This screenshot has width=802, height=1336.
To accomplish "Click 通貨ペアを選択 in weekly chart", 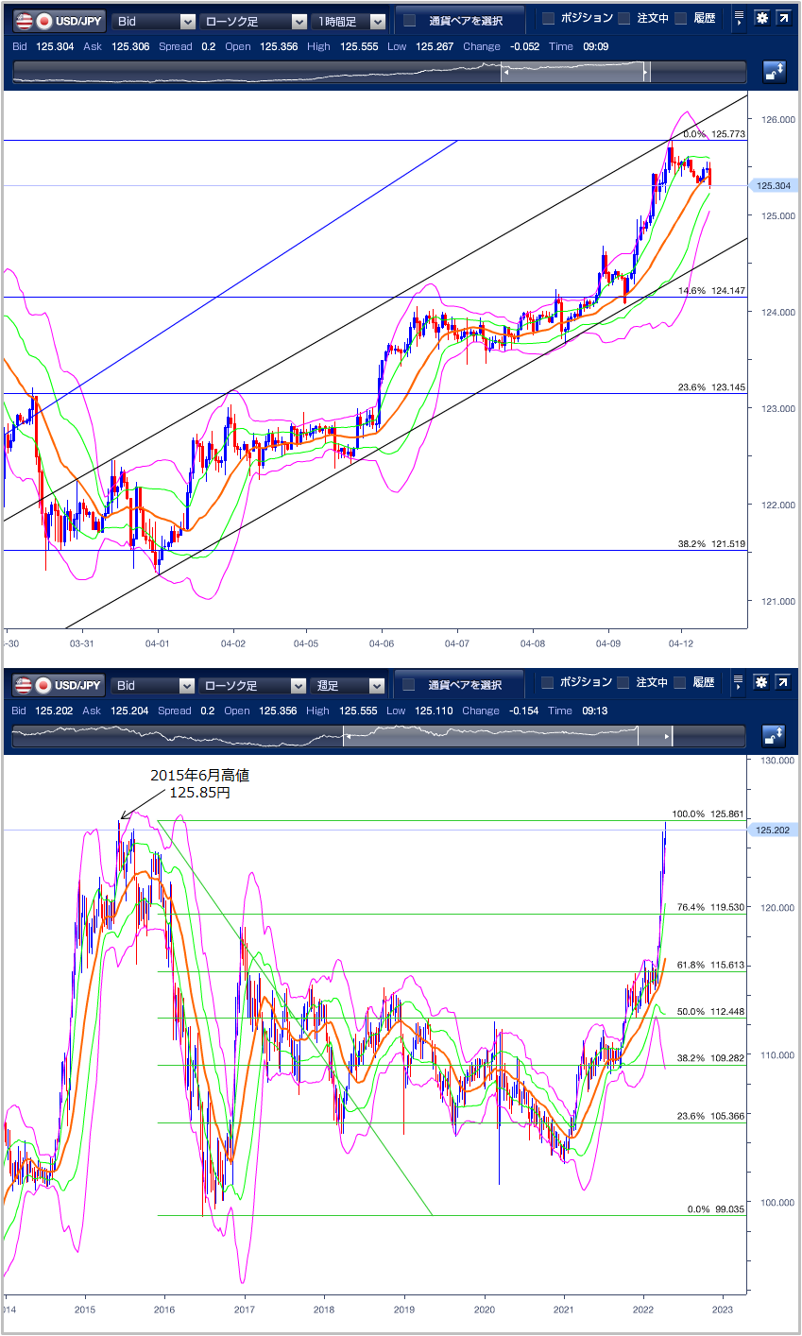I will click(x=459, y=684).
